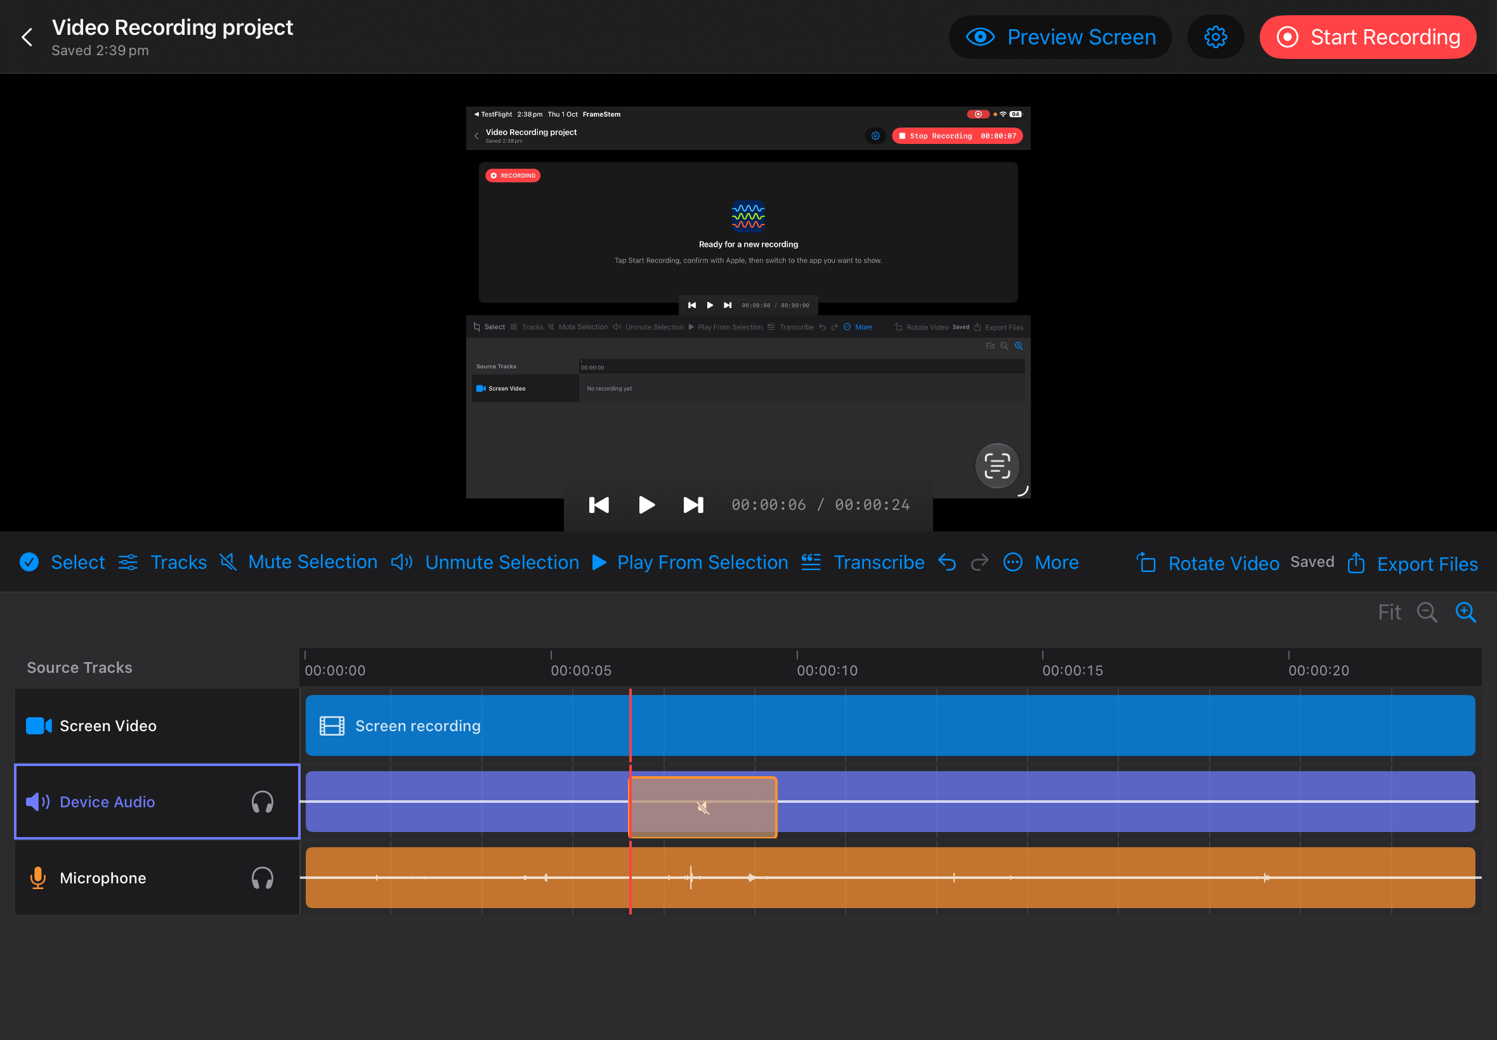Toggle Select mode checkmark
1497x1040 pixels.
[29, 562]
